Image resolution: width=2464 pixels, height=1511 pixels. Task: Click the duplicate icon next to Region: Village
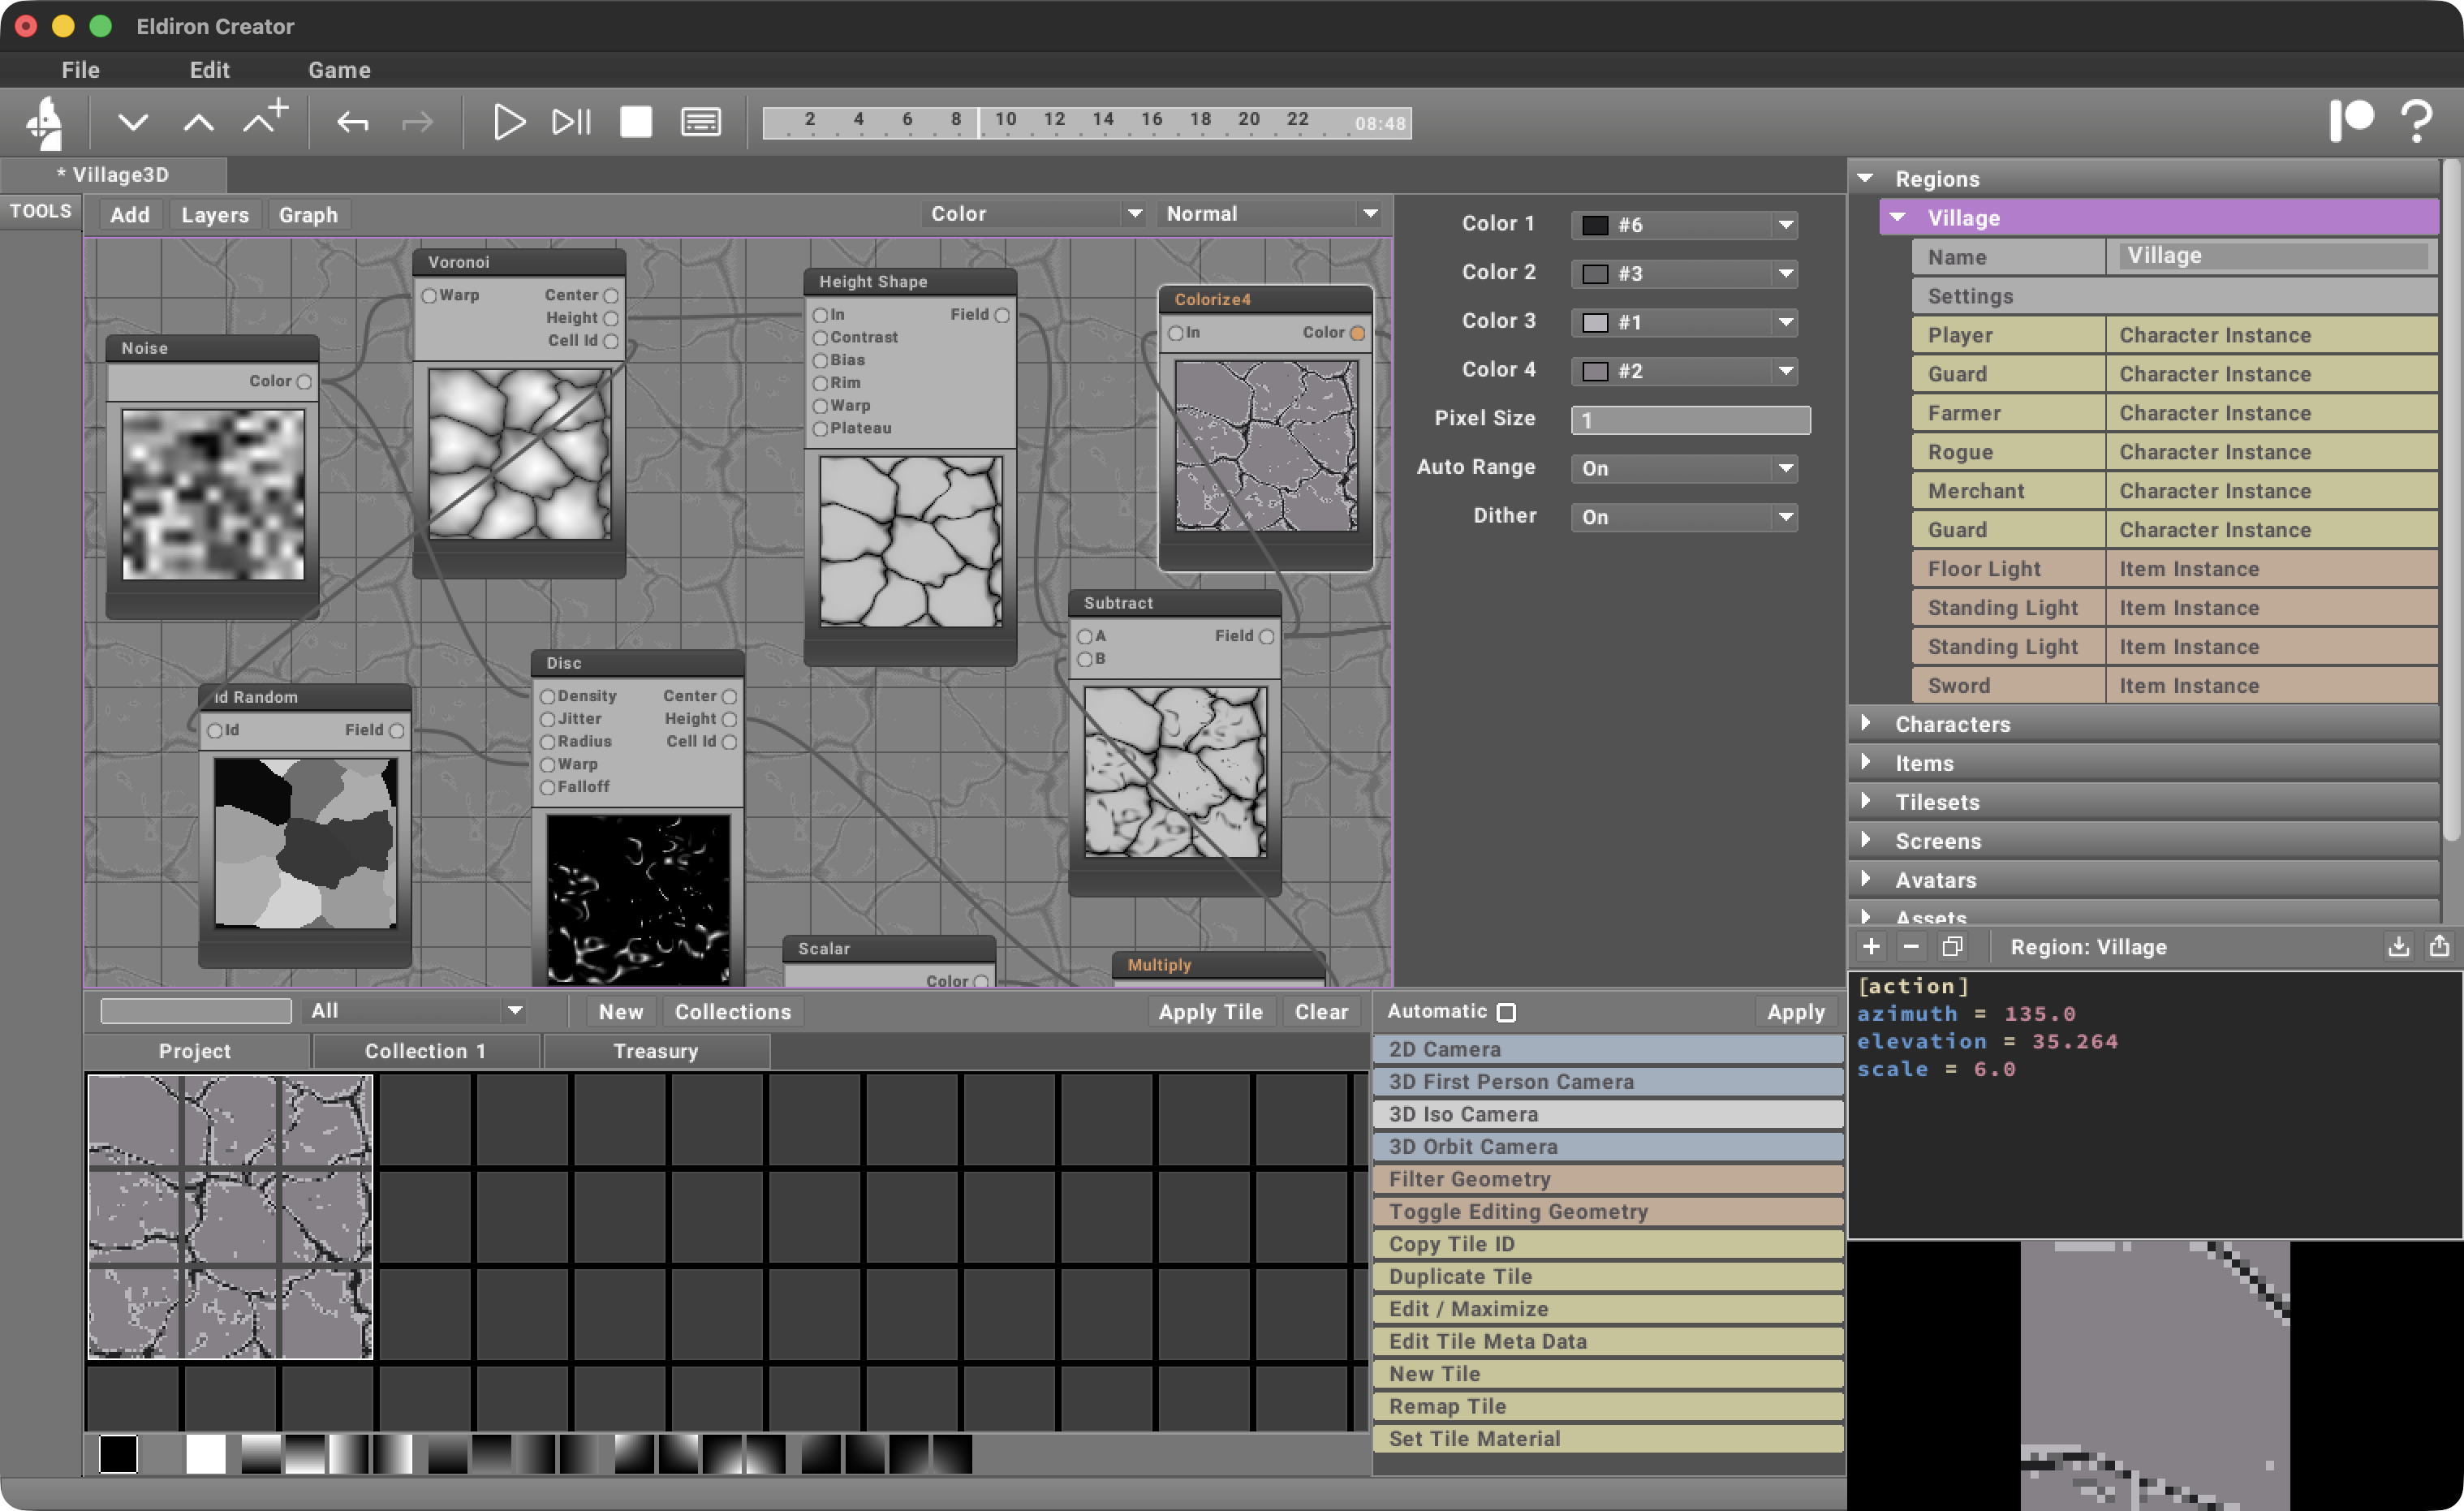1952,946
